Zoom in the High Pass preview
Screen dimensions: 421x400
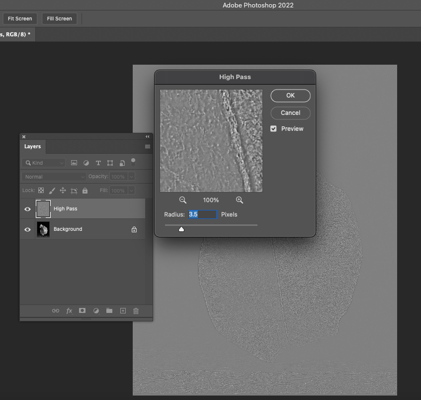pos(239,200)
